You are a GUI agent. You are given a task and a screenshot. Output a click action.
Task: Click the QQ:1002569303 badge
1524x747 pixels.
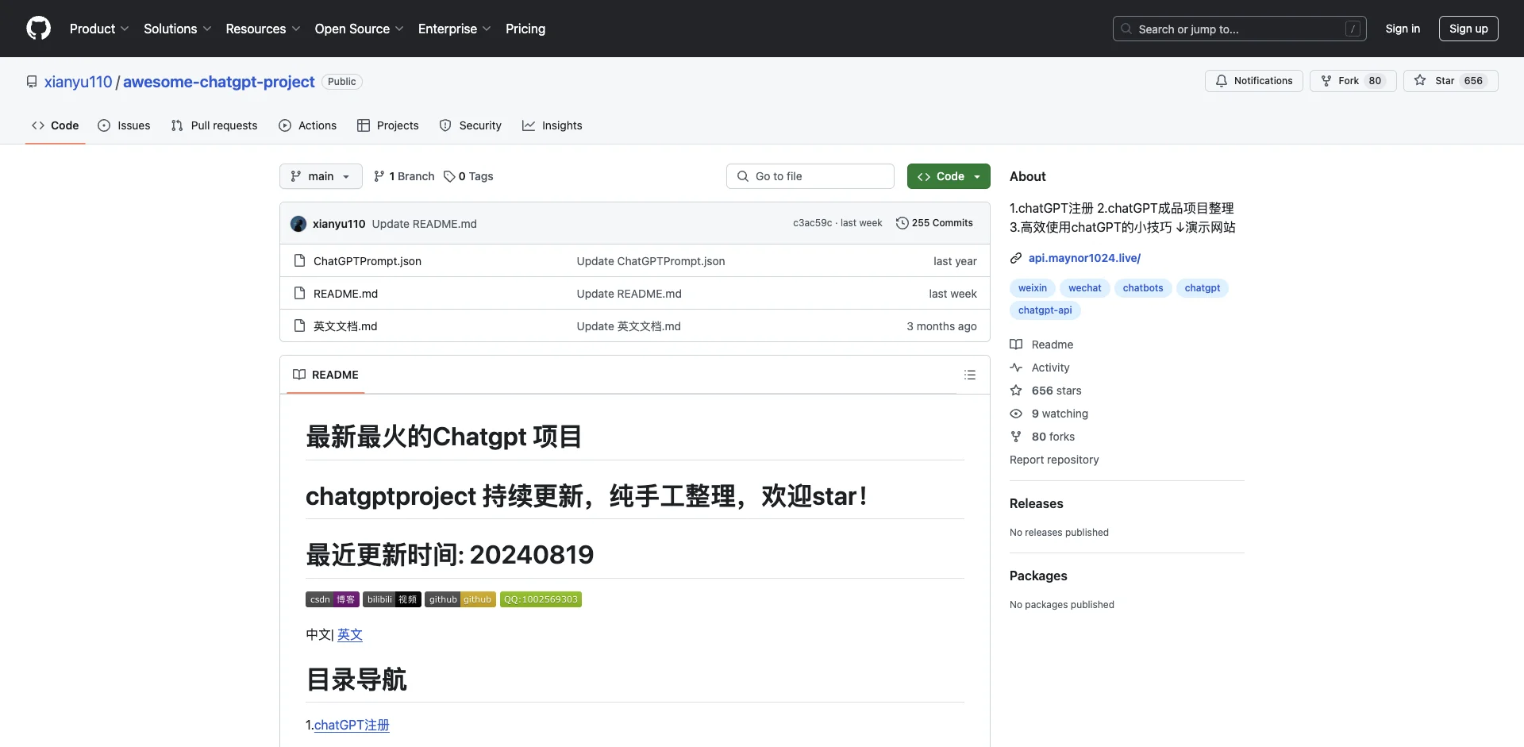pos(541,599)
